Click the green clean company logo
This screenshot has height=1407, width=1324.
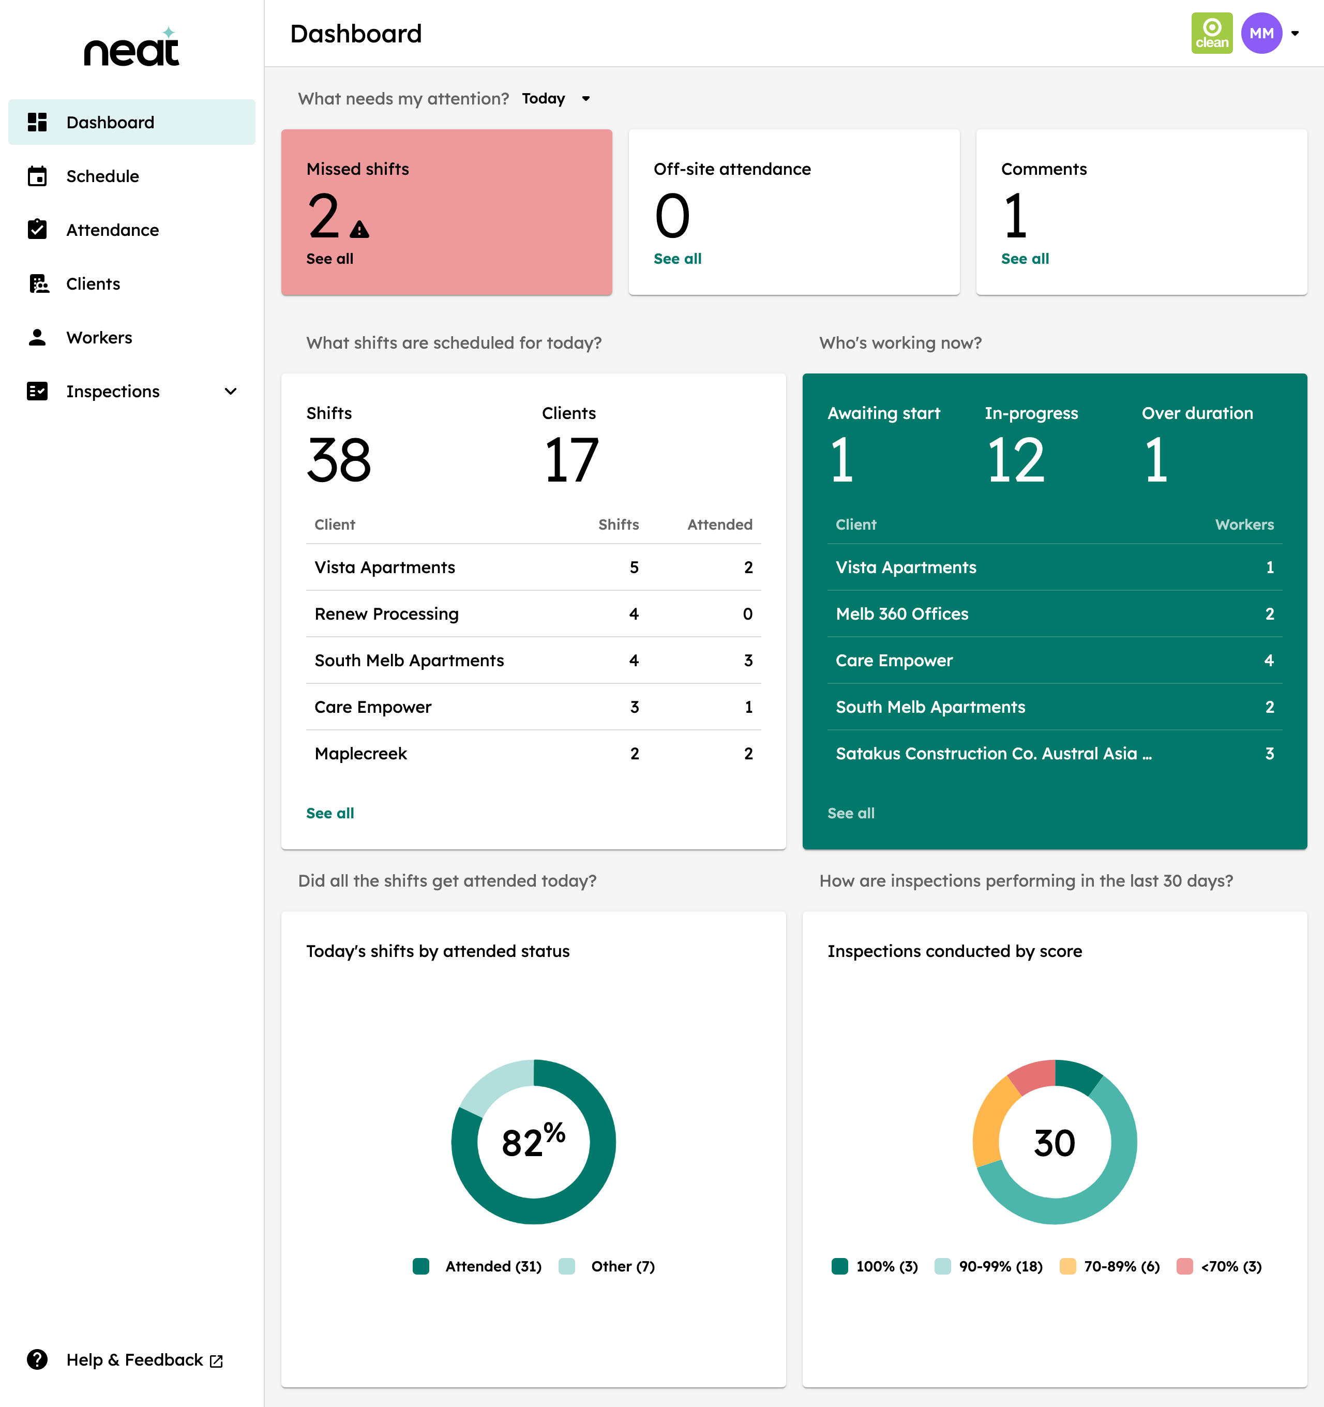point(1211,33)
